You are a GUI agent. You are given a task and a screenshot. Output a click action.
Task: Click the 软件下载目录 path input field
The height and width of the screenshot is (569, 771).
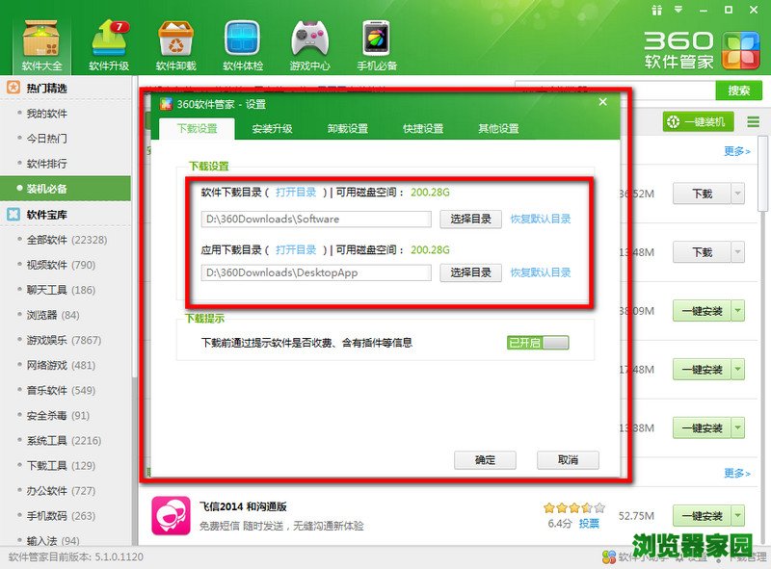pyautogui.click(x=316, y=219)
